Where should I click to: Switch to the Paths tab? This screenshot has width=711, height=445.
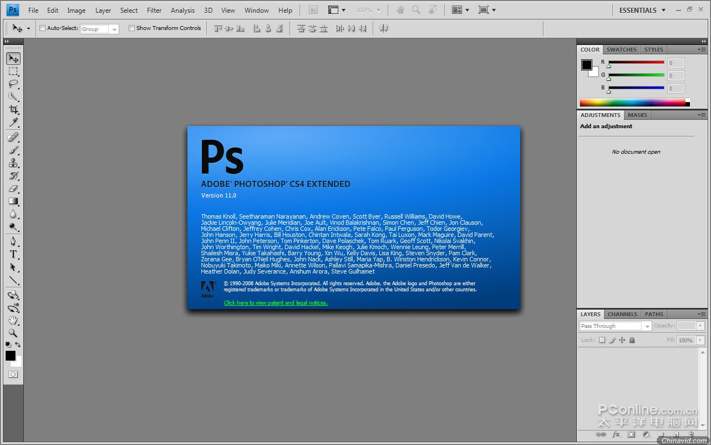pyautogui.click(x=654, y=314)
